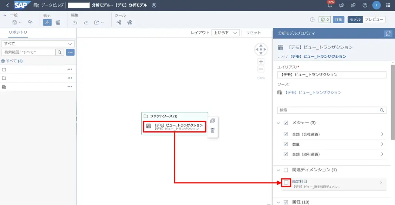Open the version history clock icon
The height and width of the screenshot is (205, 395).
click(x=313, y=19)
